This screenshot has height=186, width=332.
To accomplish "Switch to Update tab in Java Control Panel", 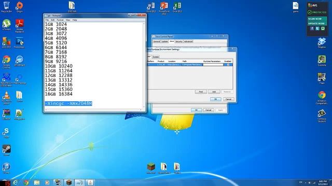I will point(165,41).
